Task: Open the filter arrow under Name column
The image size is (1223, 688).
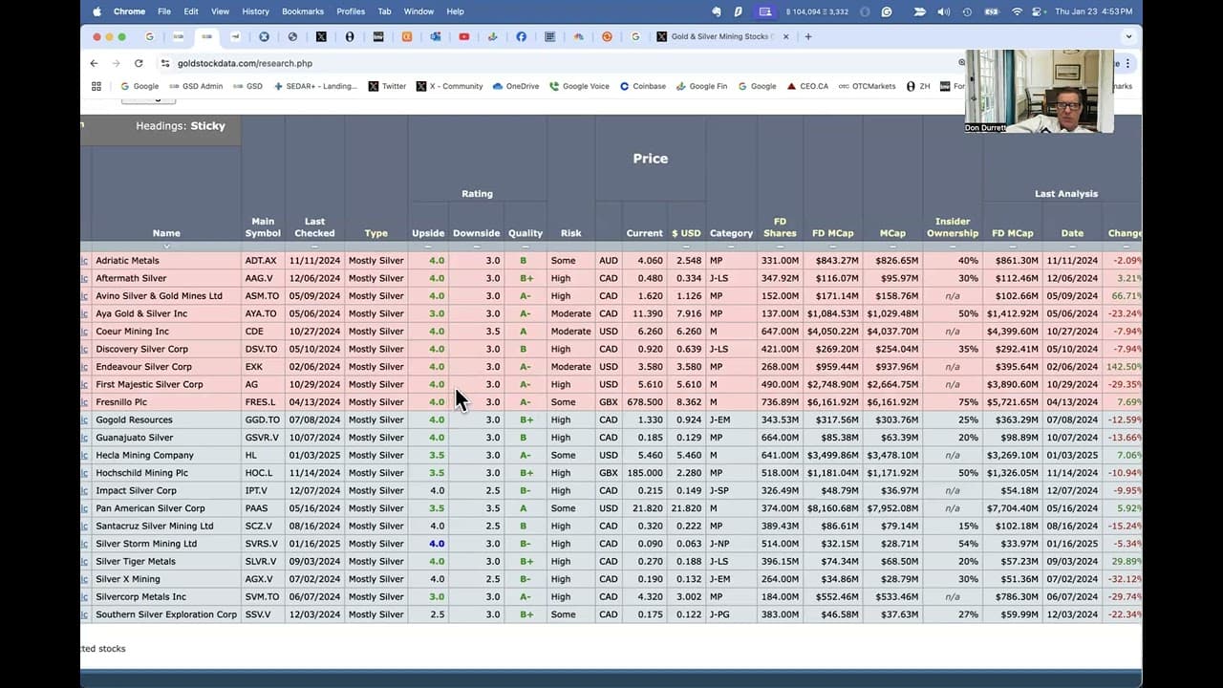Action: [x=166, y=247]
